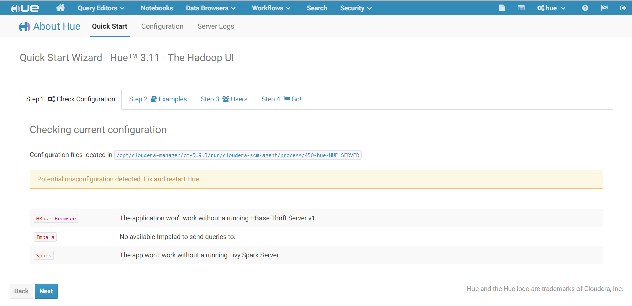
Task: Switch to the Server Logs tab
Action: coord(216,26)
